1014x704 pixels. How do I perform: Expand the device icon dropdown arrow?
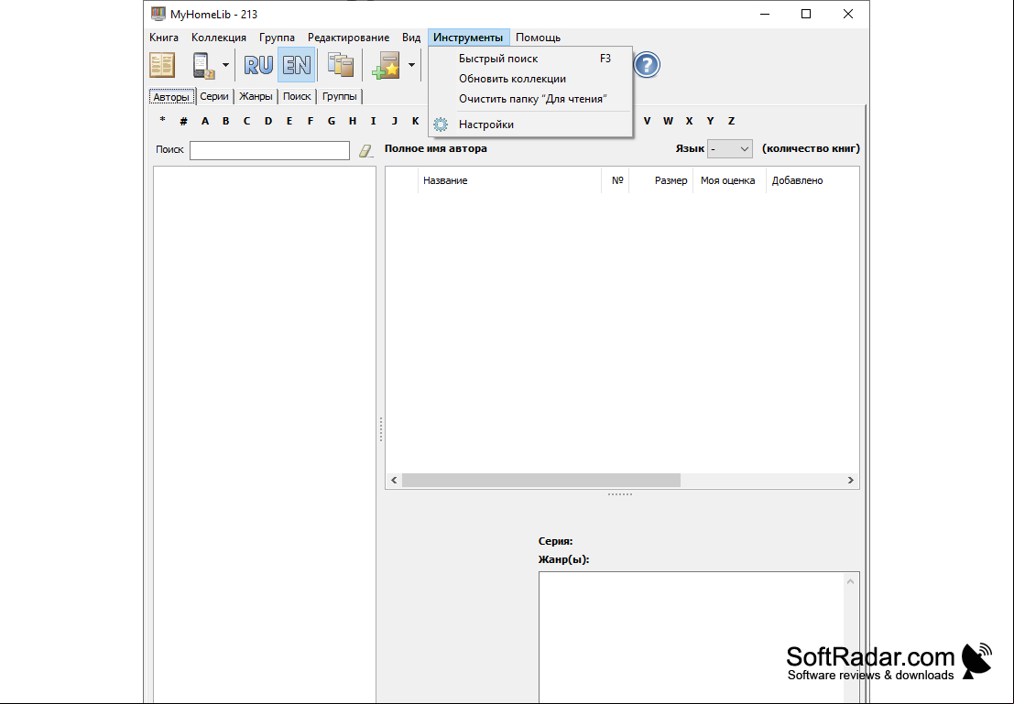click(x=225, y=65)
